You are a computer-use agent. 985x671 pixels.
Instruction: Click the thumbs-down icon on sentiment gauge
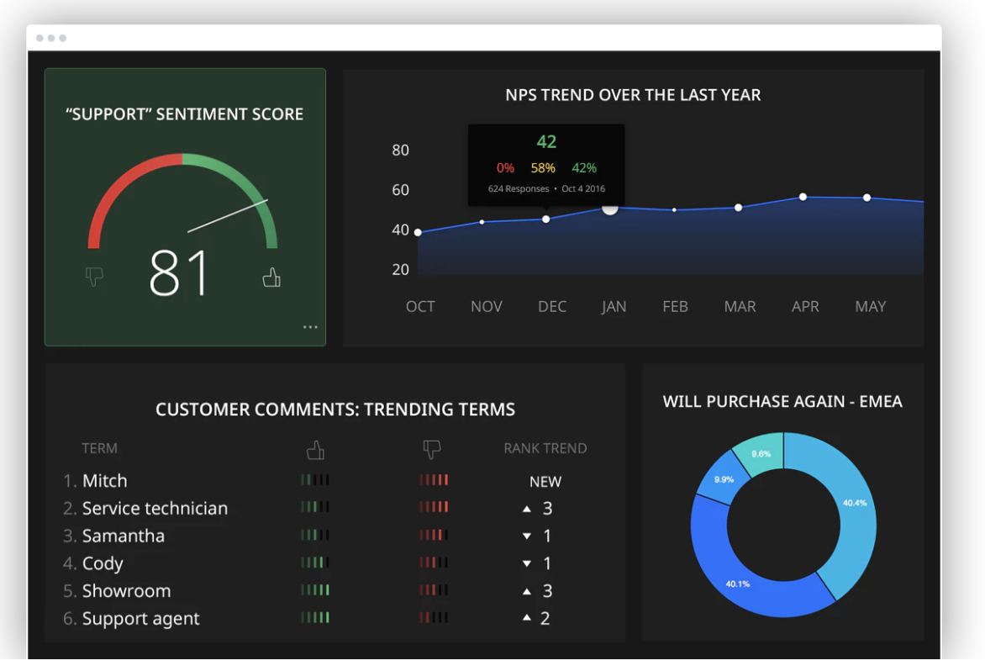click(x=95, y=277)
